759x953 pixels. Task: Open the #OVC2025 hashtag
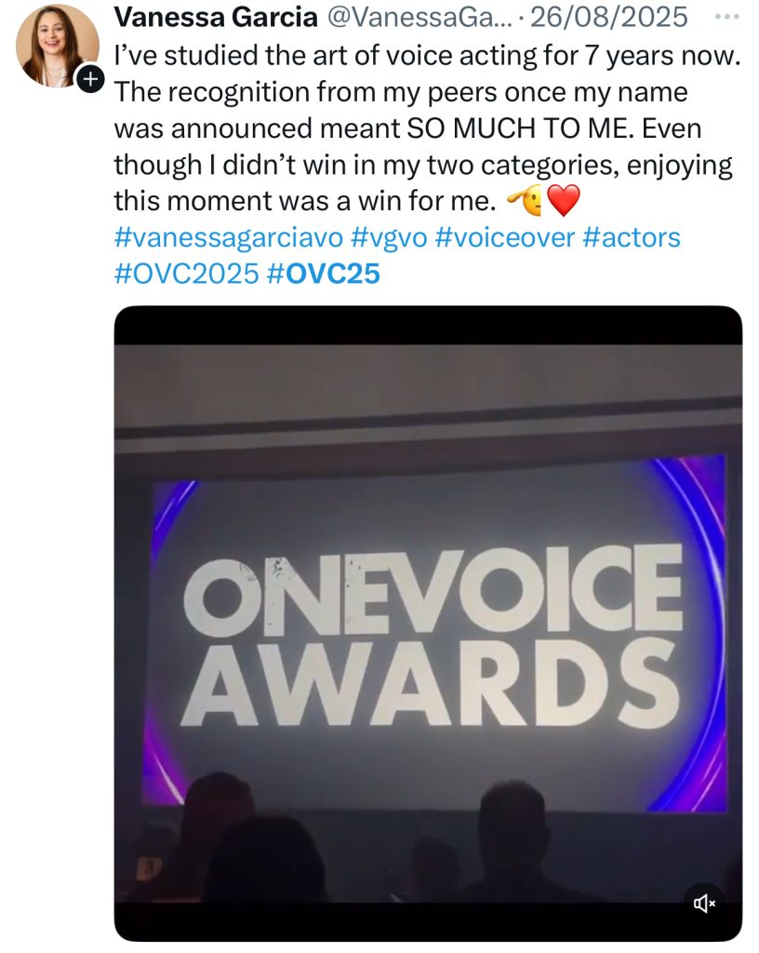[185, 274]
